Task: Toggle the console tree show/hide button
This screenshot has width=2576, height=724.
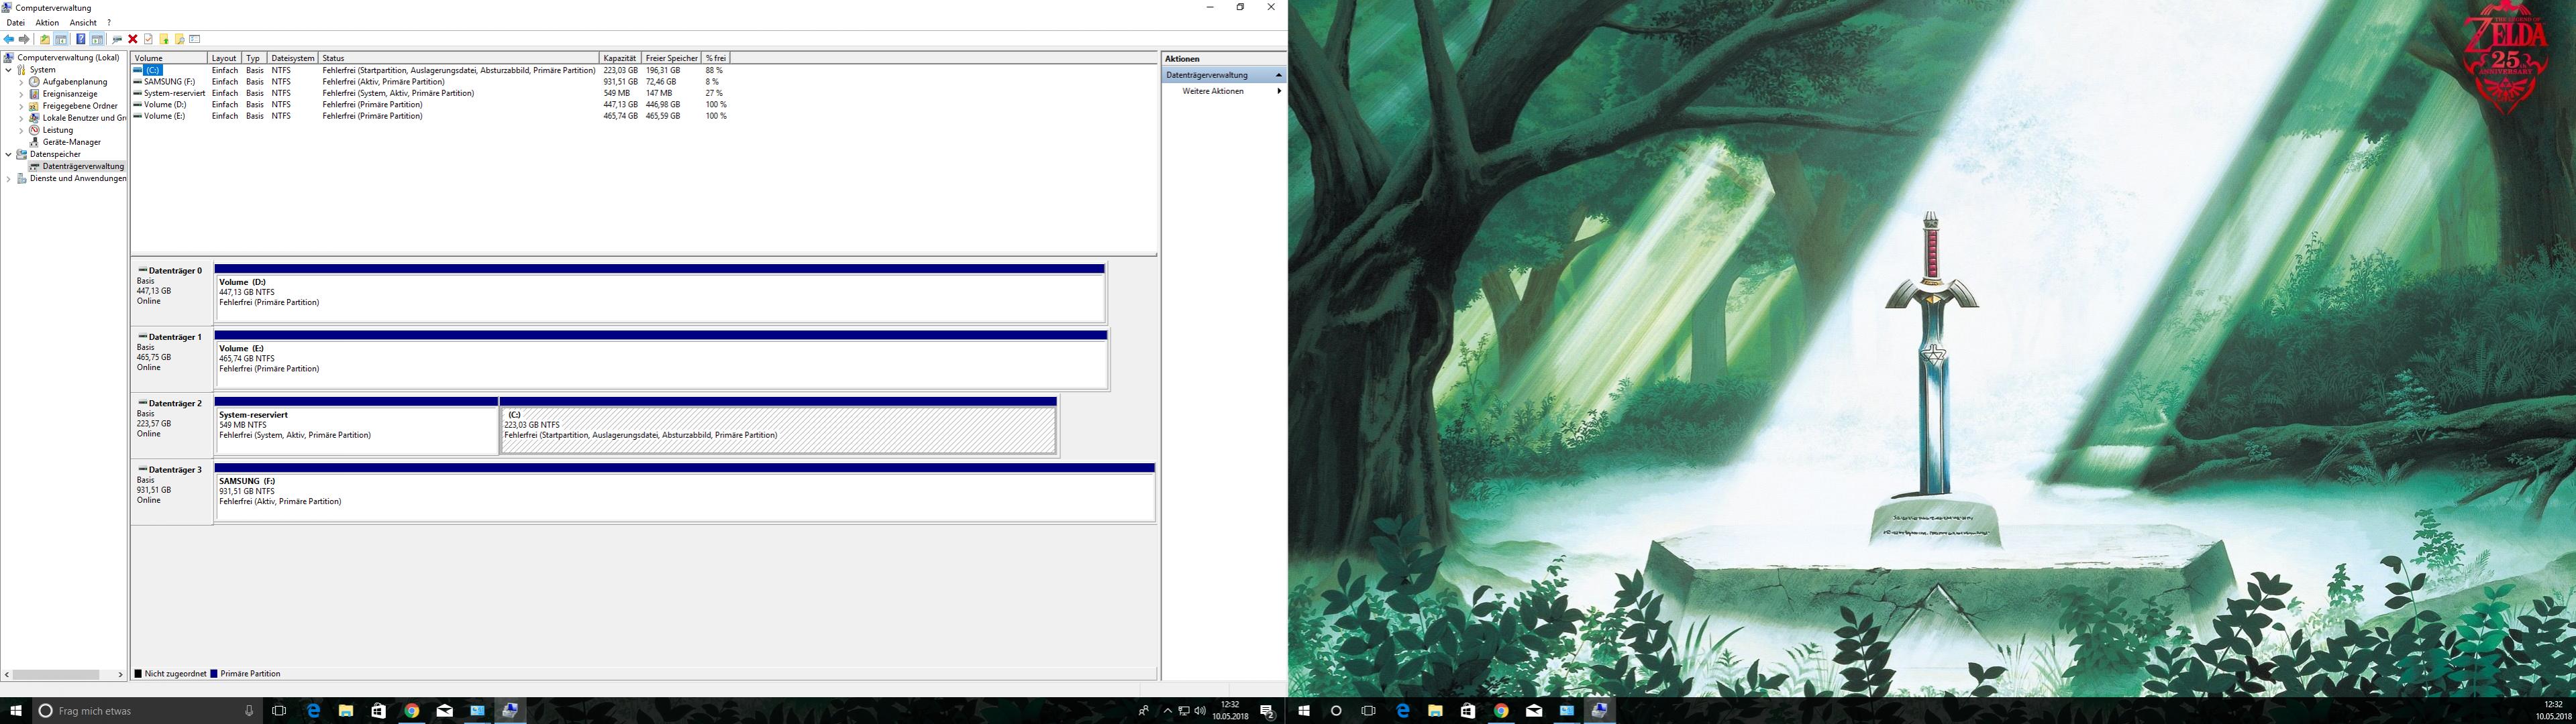Action: pos(61,40)
